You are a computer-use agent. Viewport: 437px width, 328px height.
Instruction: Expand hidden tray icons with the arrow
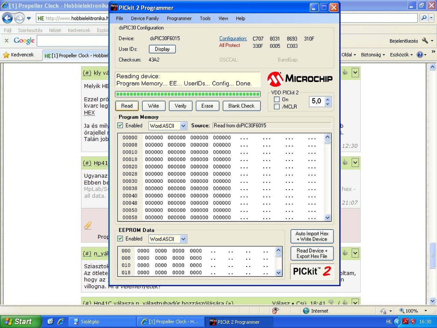coord(397,322)
